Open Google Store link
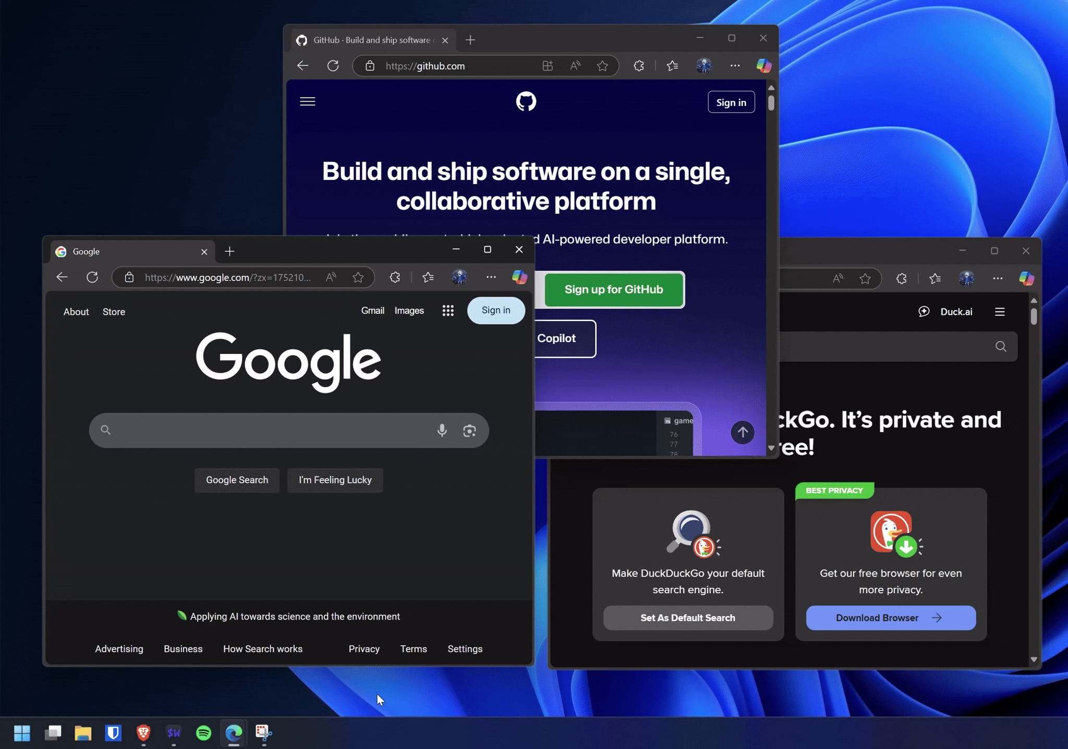This screenshot has width=1068, height=749. (114, 312)
